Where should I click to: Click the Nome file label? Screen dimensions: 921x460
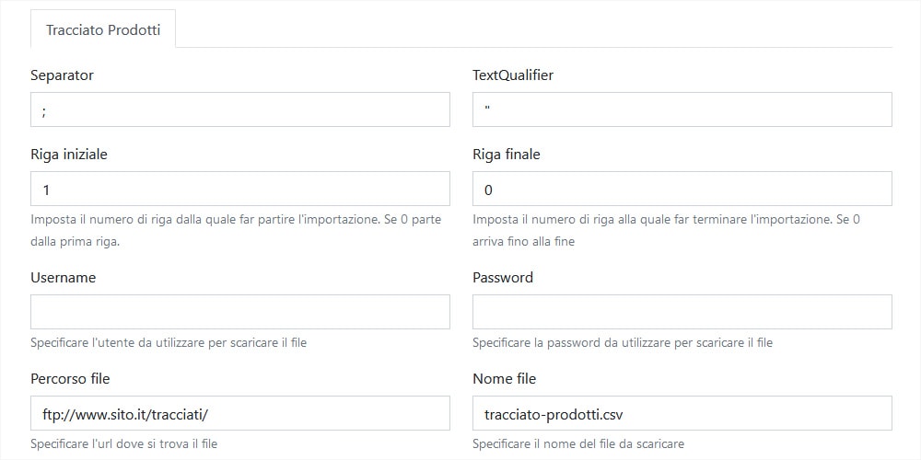point(504,378)
